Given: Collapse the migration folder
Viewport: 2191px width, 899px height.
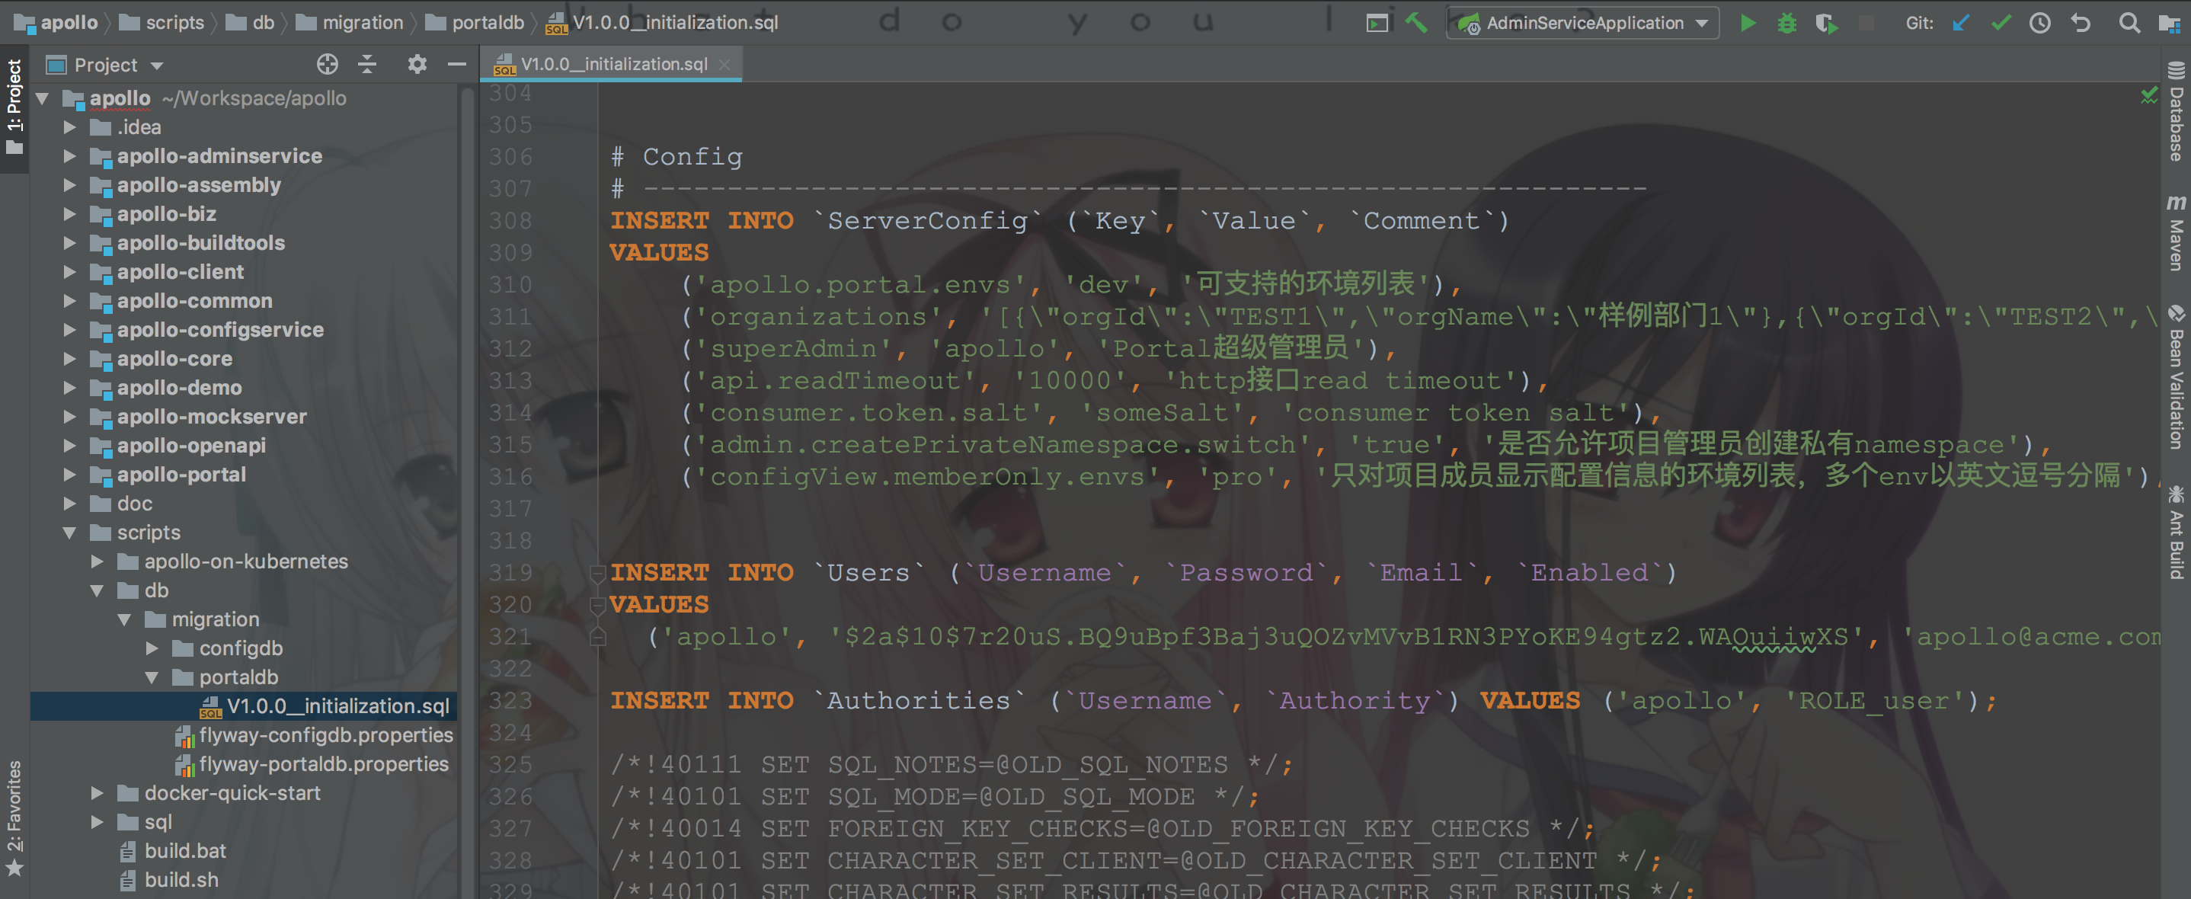Looking at the screenshot, I should point(124,619).
